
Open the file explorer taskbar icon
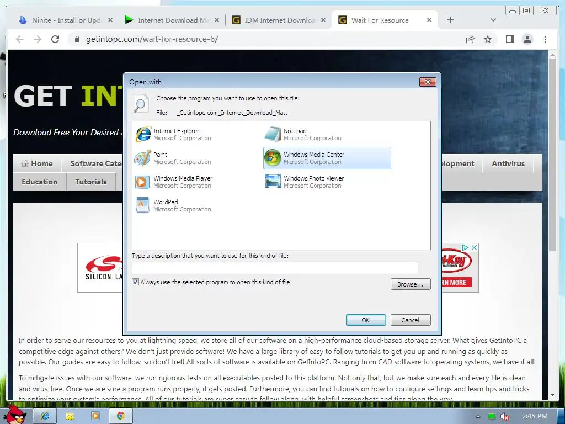tap(70, 416)
